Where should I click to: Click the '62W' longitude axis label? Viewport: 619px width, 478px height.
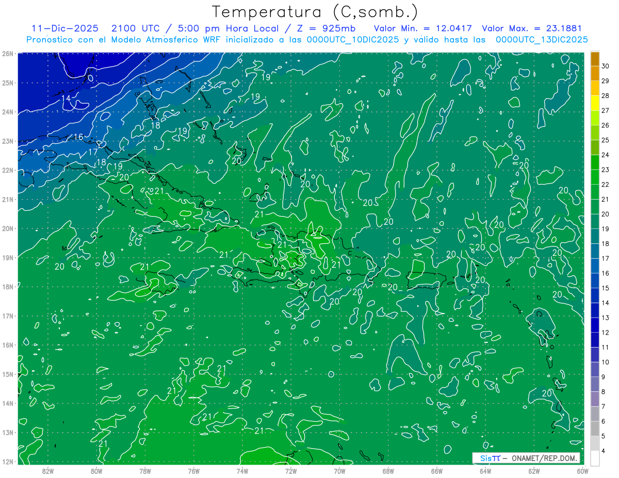coord(534,470)
